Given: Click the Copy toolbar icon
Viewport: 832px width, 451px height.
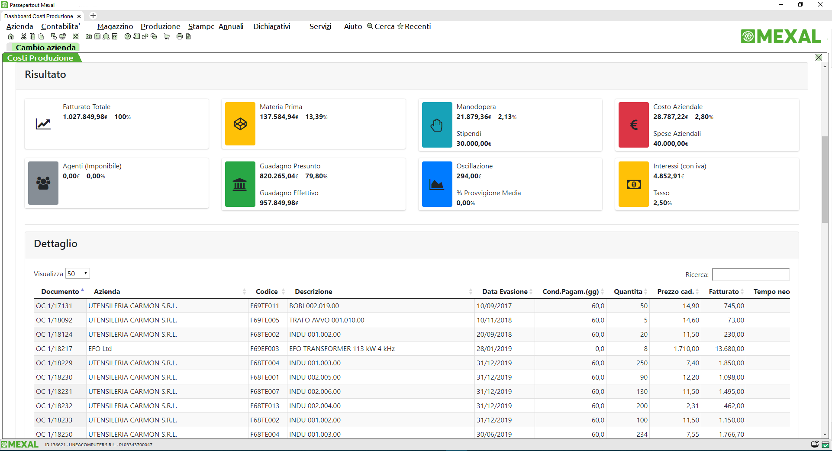Looking at the screenshot, I should pyautogui.click(x=32, y=37).
